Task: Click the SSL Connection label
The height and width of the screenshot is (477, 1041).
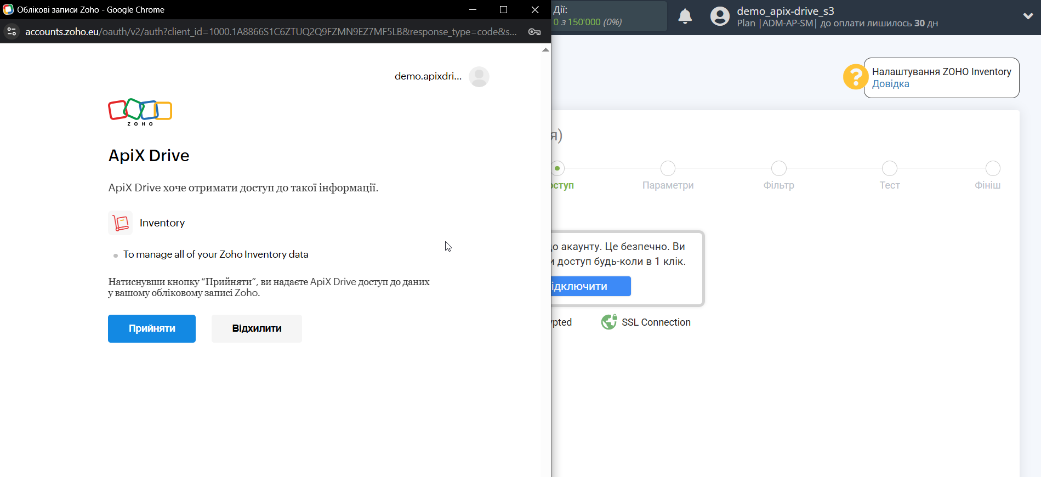Action: 656,322
